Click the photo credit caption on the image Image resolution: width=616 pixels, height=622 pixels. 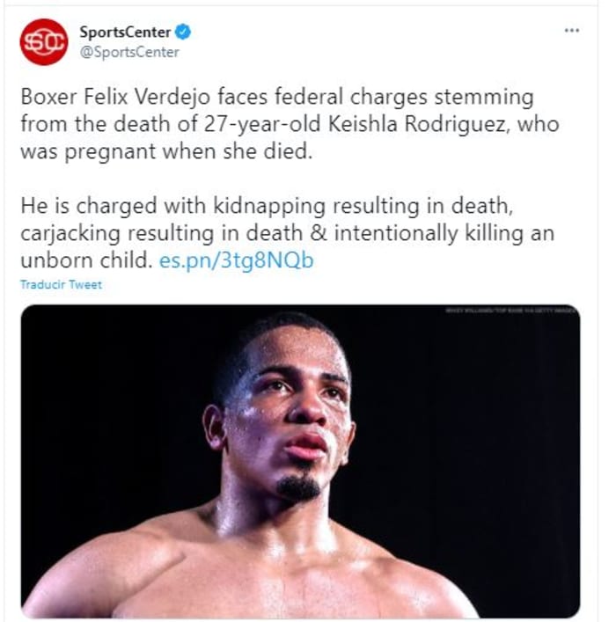(509, 310)
